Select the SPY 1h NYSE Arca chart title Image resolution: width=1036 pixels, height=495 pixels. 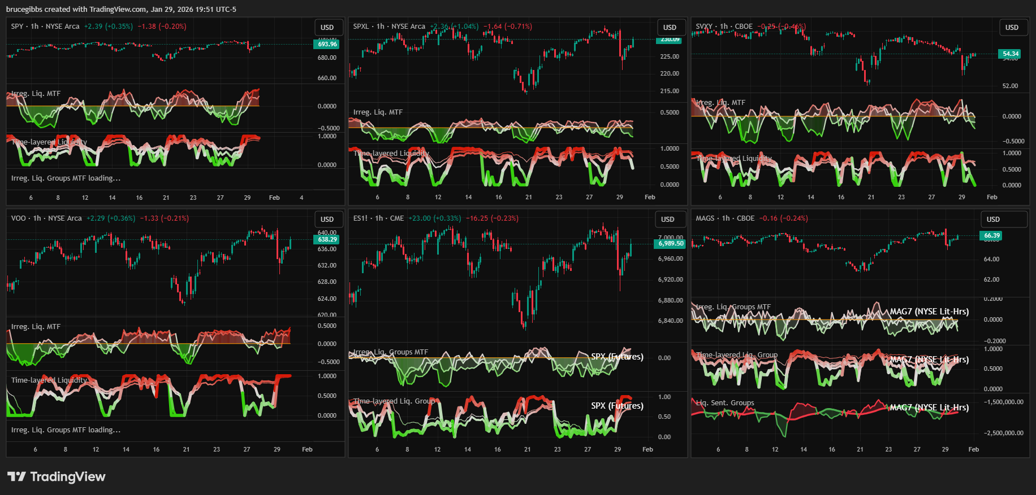(x=45, y=27)
